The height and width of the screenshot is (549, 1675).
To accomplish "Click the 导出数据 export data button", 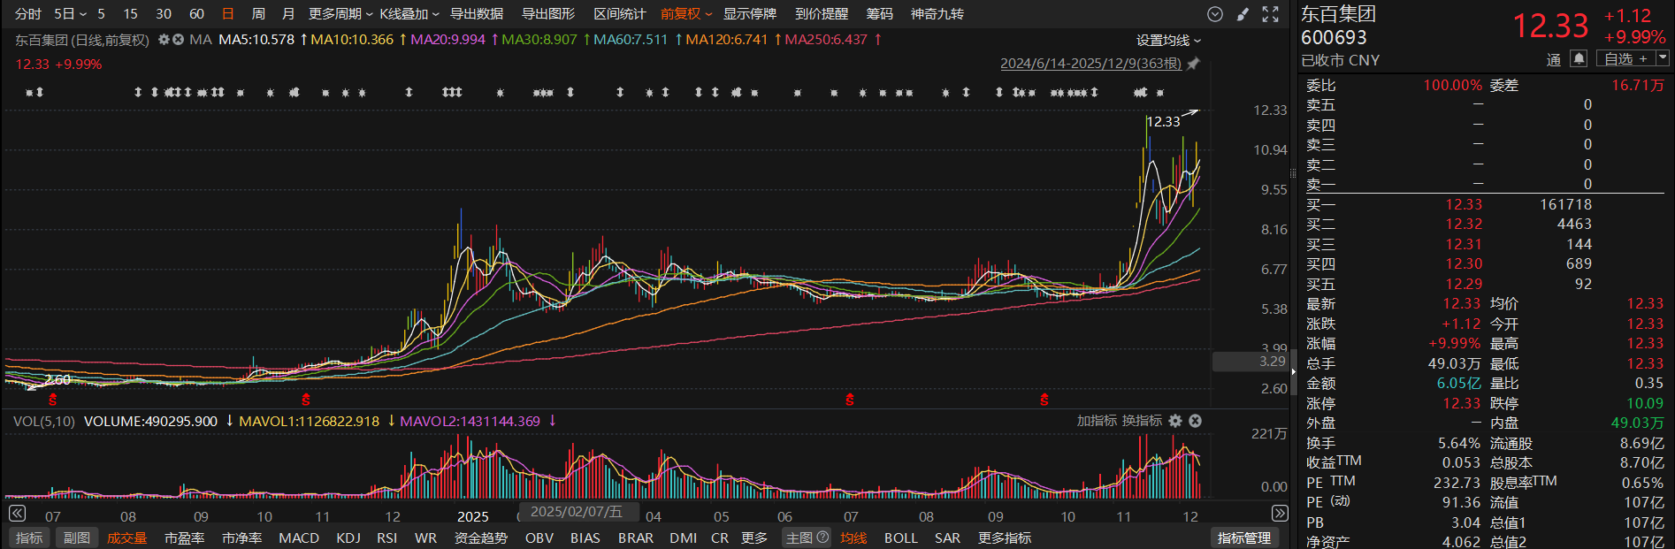I will (477, 14).
